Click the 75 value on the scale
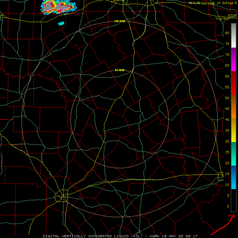The image size is (238, 238). (227, 44)
